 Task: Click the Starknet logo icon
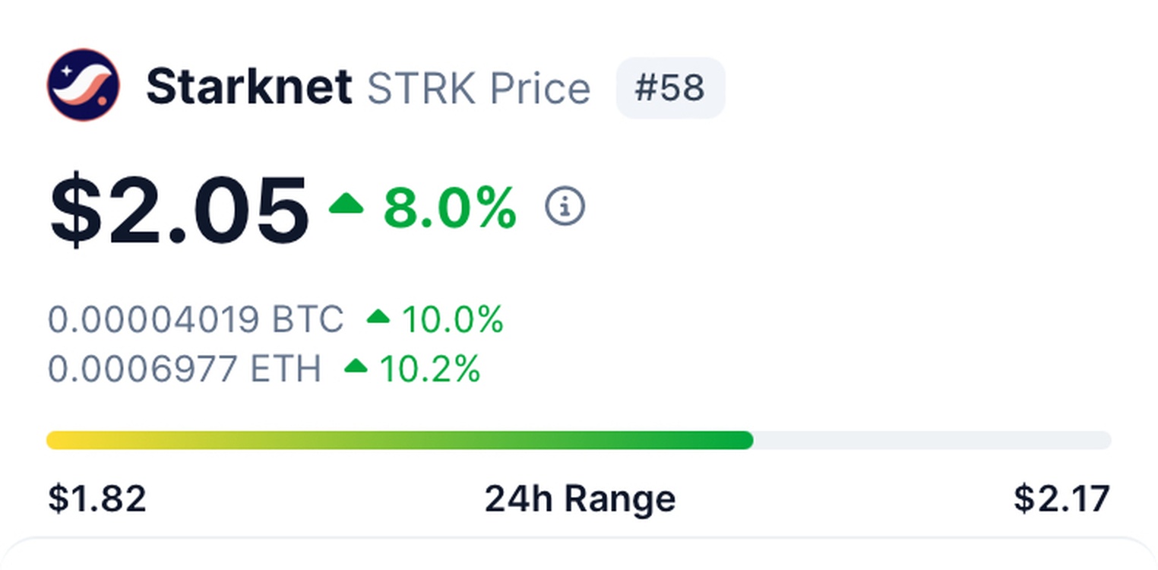pos(84,85)
